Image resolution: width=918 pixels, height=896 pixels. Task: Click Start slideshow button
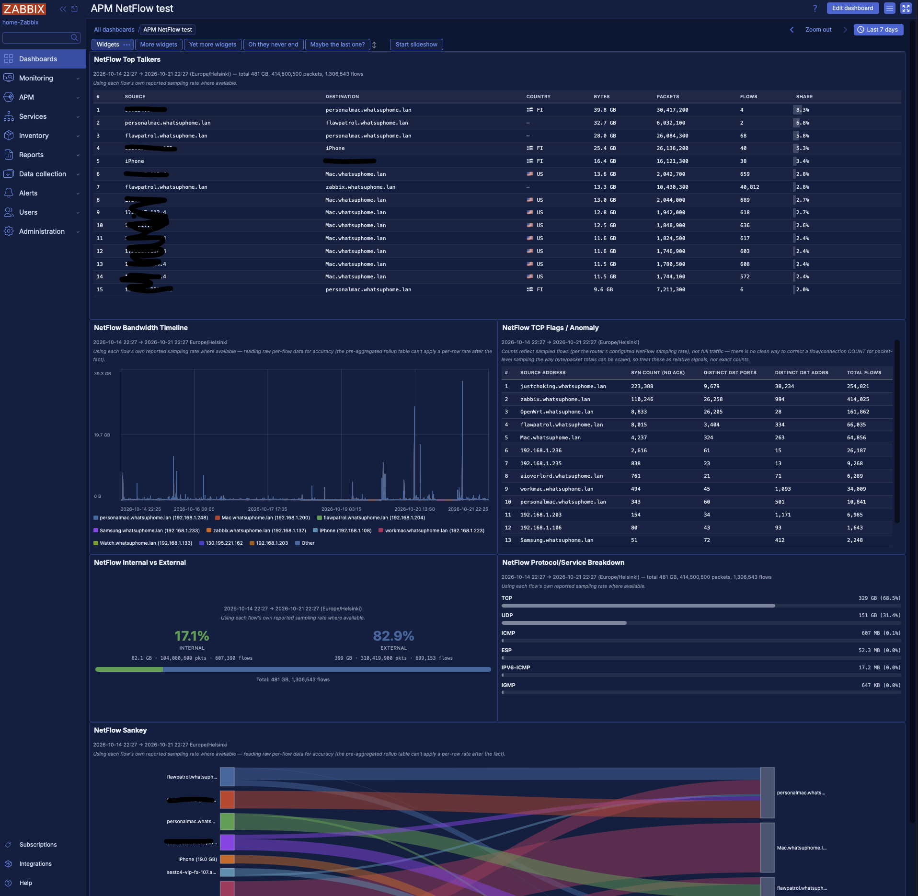point(416,45)
